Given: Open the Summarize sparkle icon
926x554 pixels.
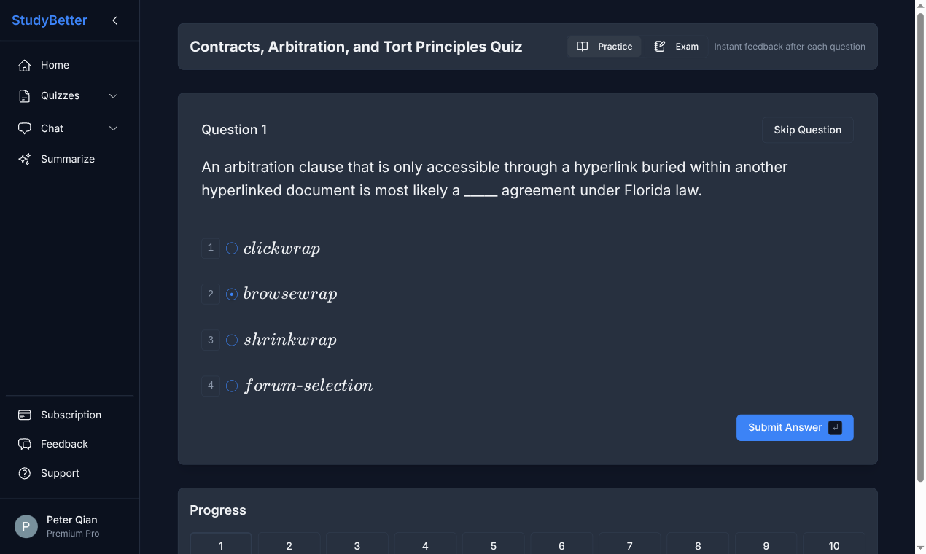Looking at the screenshot, I should (x=25, y=159).
